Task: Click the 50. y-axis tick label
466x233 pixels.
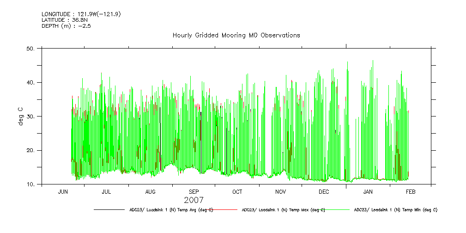Action: [31, 49]
